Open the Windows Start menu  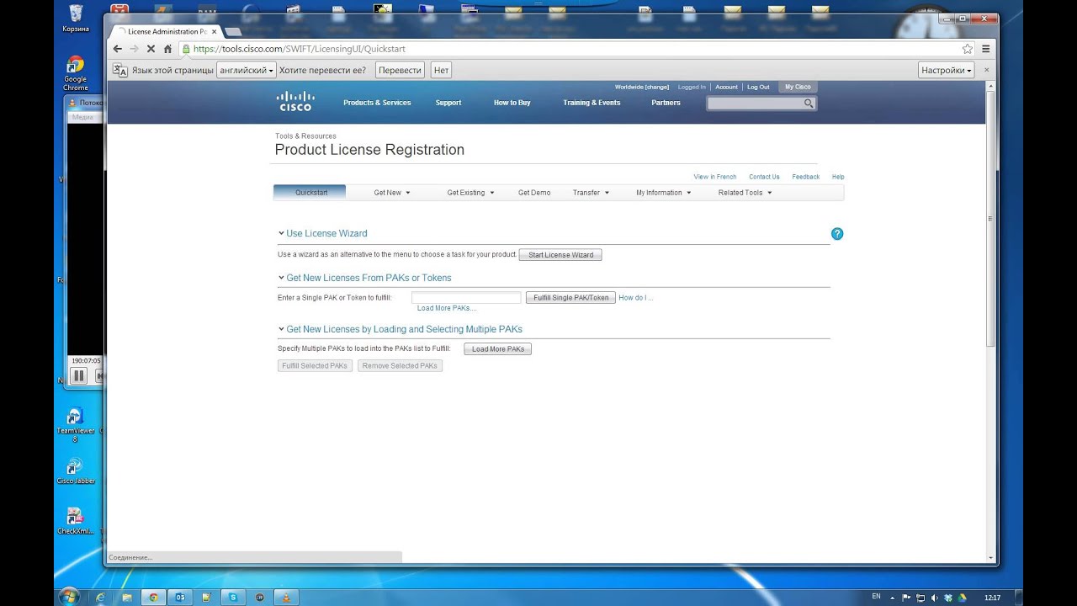(x=69, y=597)
